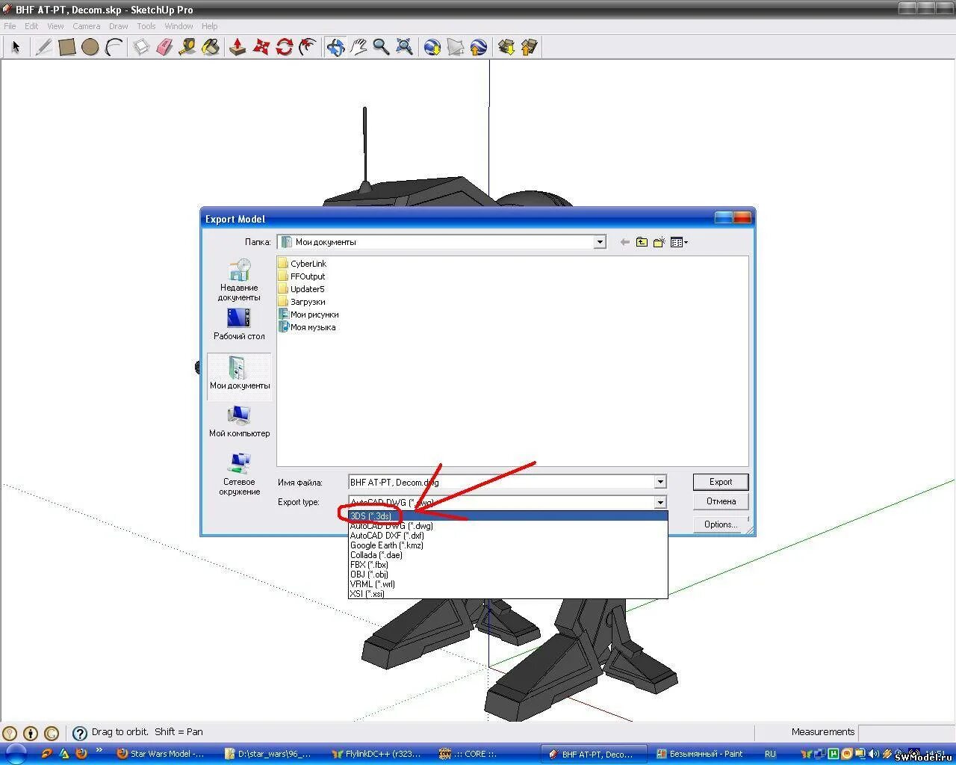Select the FFOutput folder
Screen dimensions: 956x765
point(301,276)
